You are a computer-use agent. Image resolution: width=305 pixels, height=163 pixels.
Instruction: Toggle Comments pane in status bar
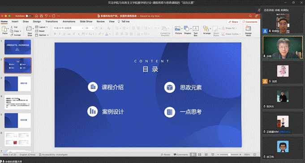click(180, 154)
